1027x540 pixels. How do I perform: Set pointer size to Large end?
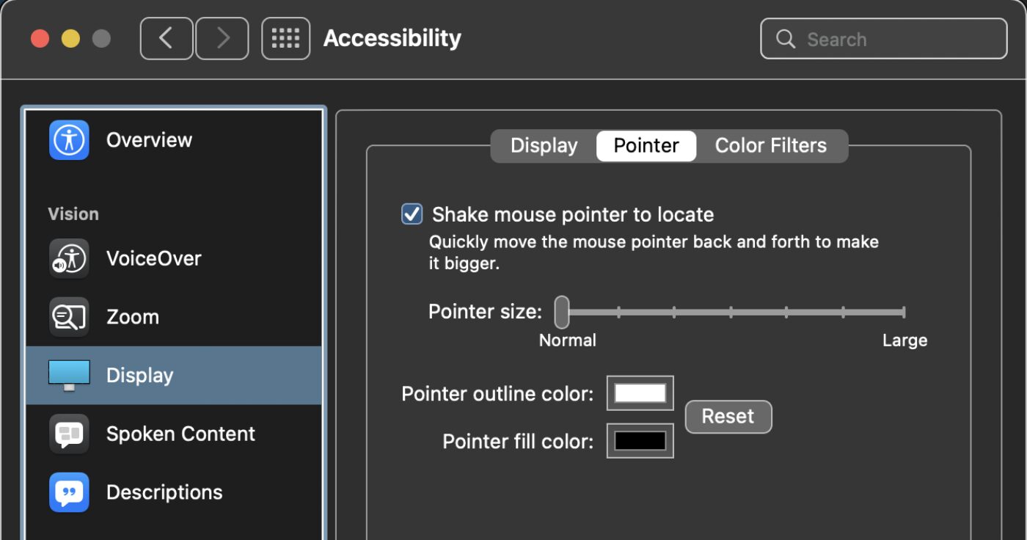click(x=903, y=313)
